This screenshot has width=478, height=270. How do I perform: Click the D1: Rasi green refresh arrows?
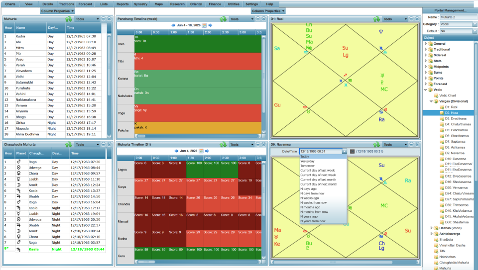click(376, 19)
